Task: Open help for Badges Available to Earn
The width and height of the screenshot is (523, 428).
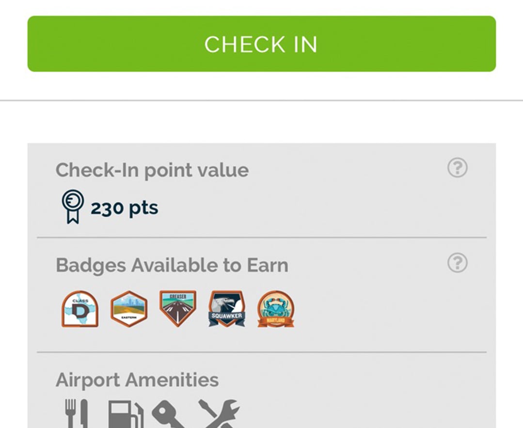Action: coord(457,263)
